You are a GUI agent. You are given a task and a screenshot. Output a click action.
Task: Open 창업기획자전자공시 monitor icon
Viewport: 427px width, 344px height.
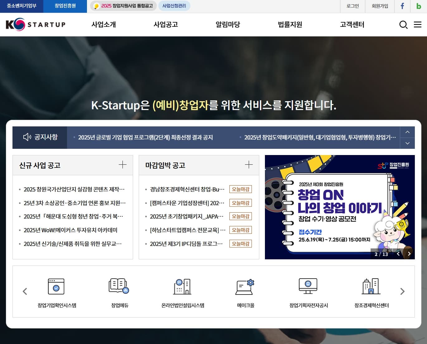308,286
